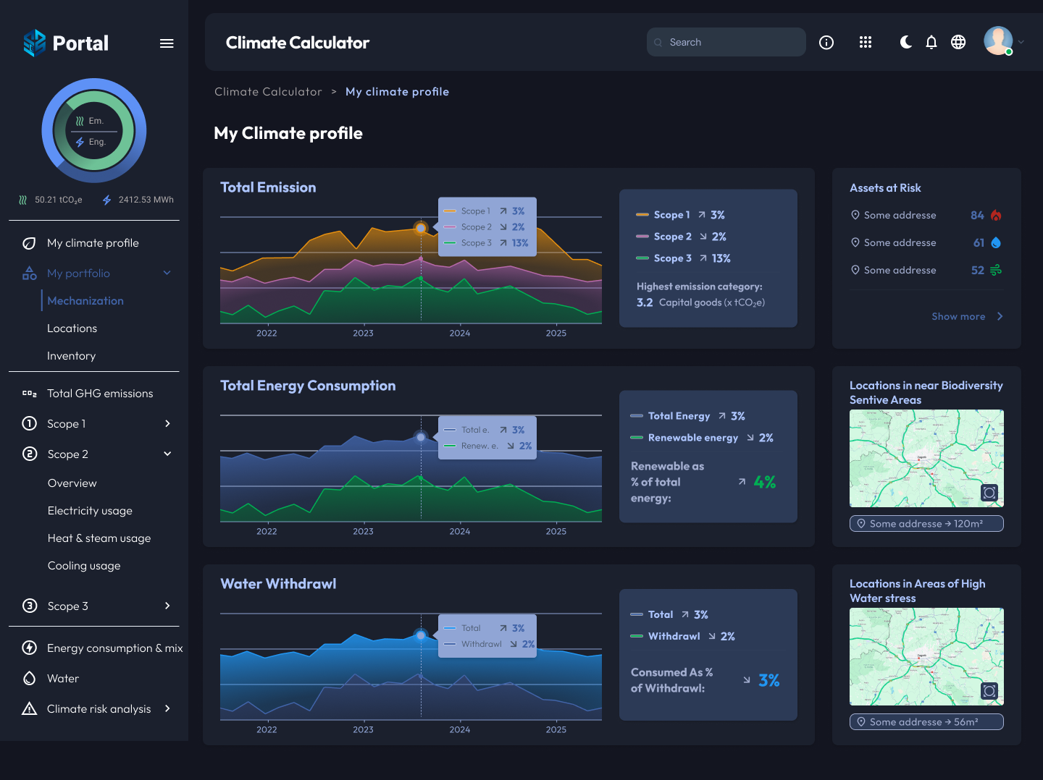Screen dimensions: 1043x780
Task: Open the hamburger menu beside Portal logo
Action: pyautogui.click(x=167, y=43)
